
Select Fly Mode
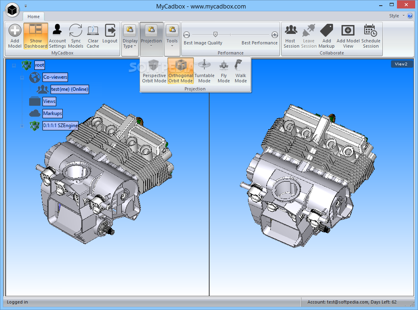[224, 71]
